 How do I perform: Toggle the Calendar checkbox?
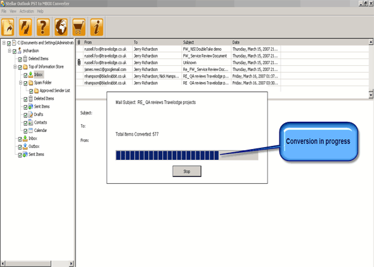(25, 131)
